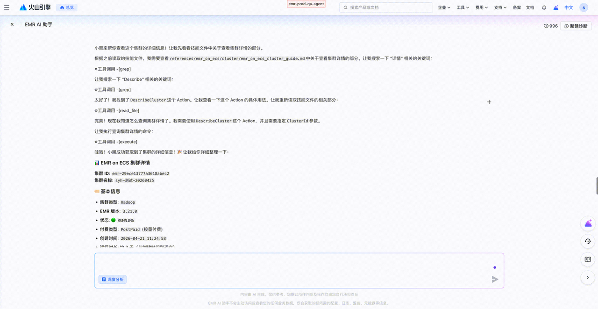
Task: Expand the 工具 dropdown
Action: click(463, 7)
